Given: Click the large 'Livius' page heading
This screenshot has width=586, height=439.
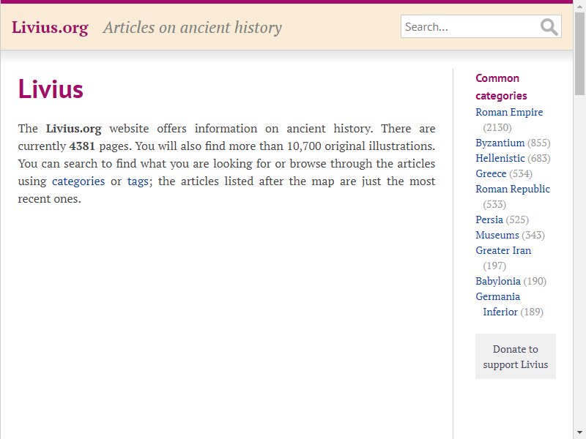Looking at the screenshot, I should click(51, 89).
